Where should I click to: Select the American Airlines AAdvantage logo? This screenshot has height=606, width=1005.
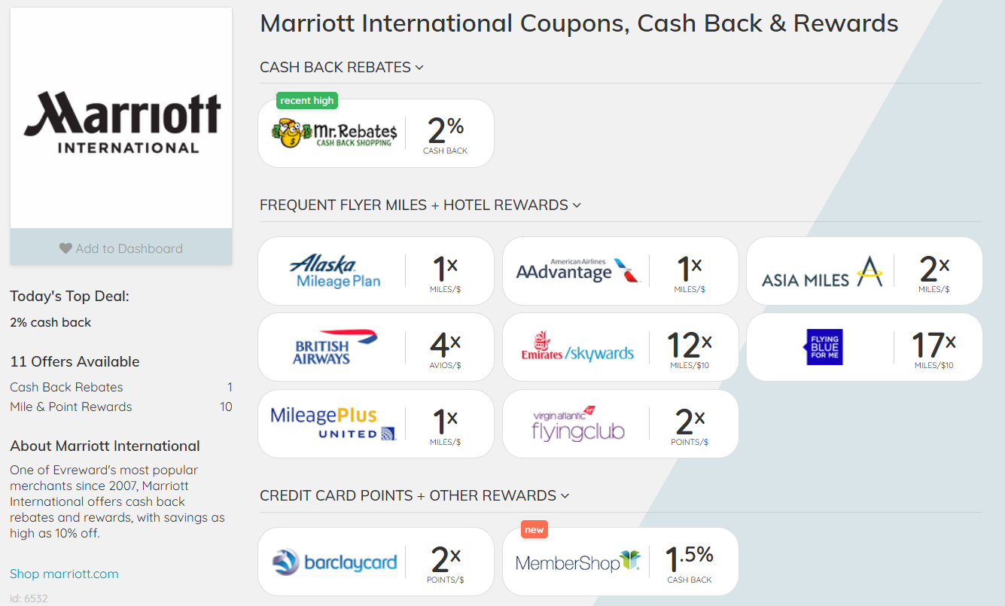click(577, 271)
